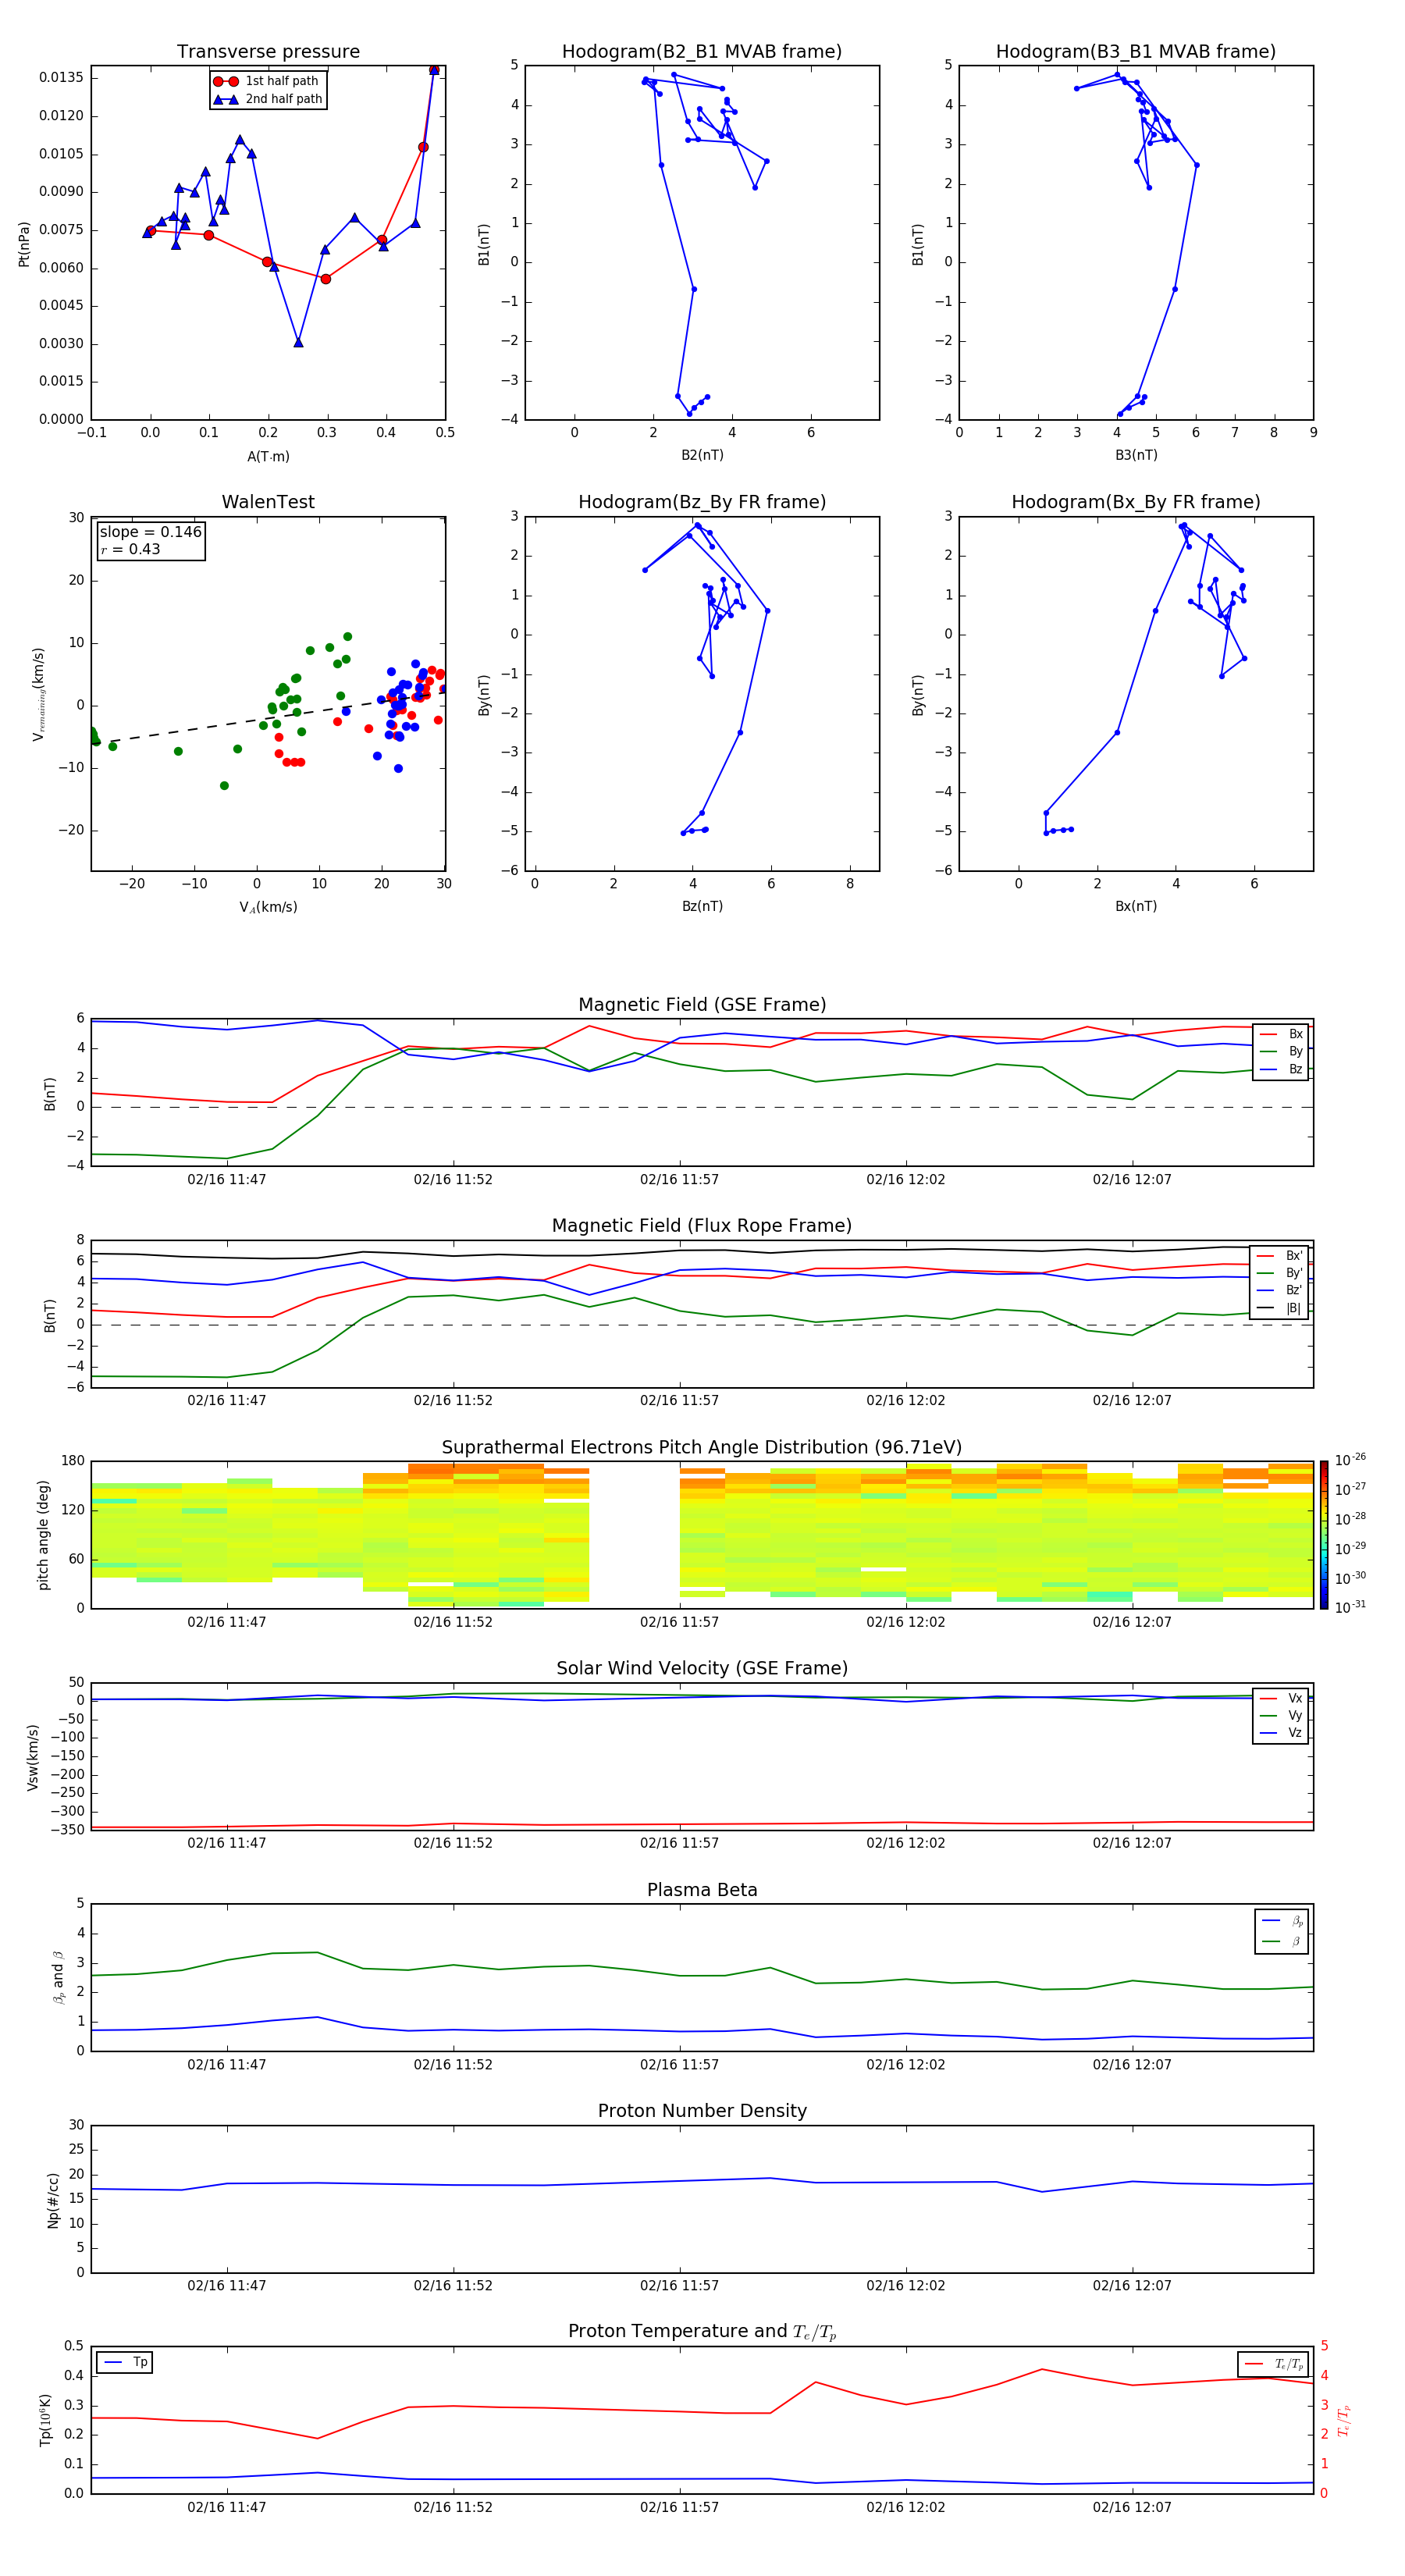The image size is (1405, 2576).
Task: Click the 'B2(nT)' x-axis label
Action: coord(702,455)
